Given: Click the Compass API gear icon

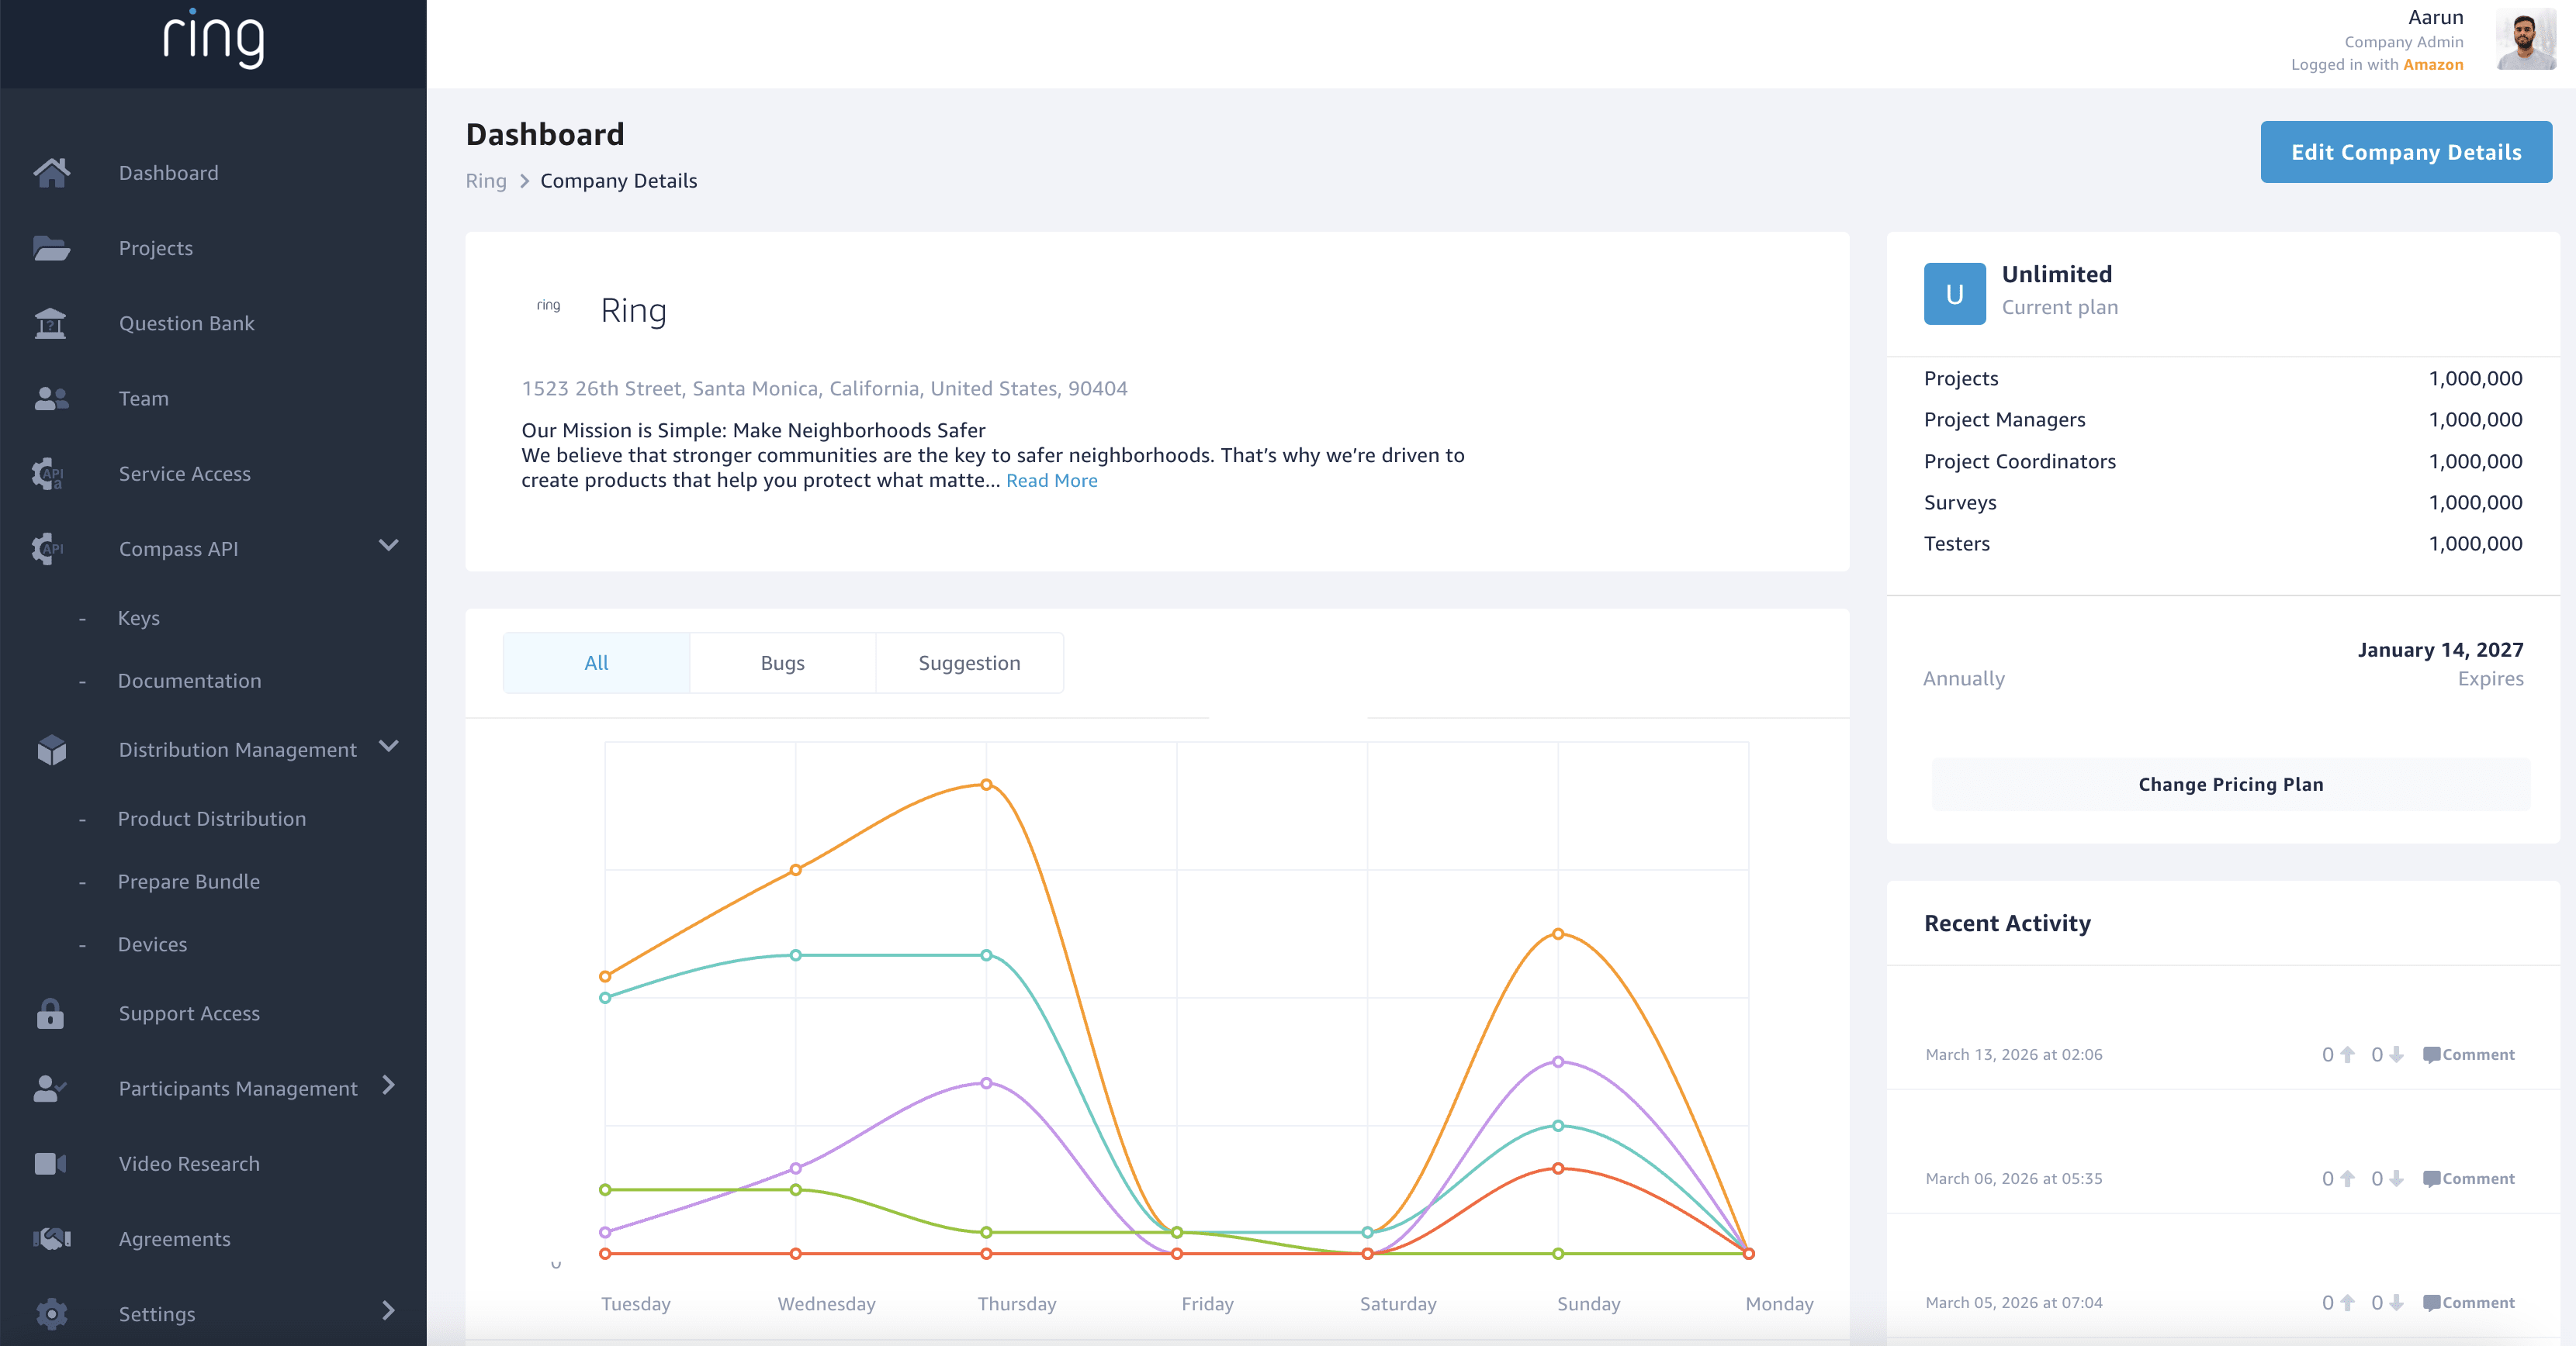Looking at the screenshot, I should 48,549.
